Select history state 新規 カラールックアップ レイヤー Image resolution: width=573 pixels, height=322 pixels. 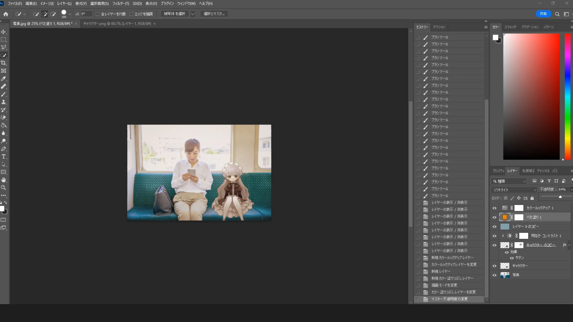pos(452,258)
